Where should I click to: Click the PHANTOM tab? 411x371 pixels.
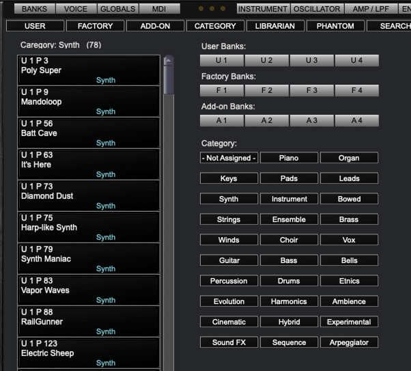click(x=335, y=26)
